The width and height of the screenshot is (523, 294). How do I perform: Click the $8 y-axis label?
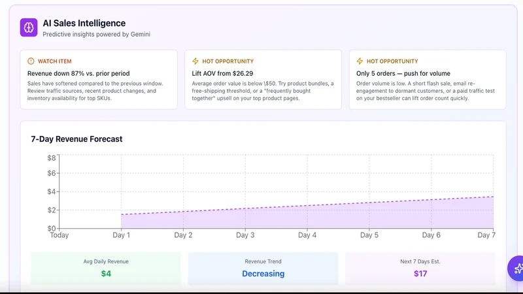click(52, 157)
